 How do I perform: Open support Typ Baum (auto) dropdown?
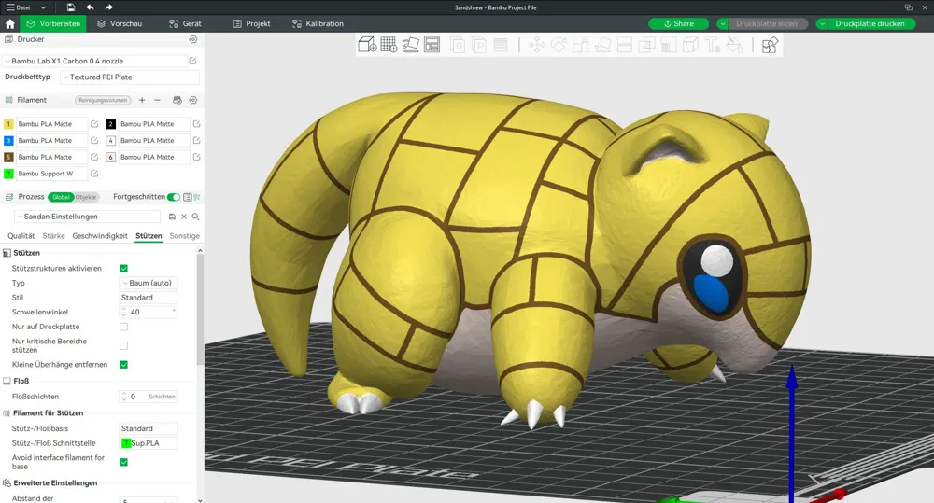tap(149, 283)
